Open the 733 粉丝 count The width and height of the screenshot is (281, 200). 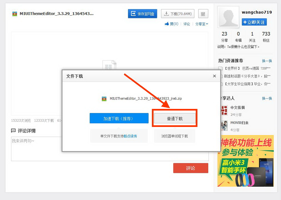point(266,37)
